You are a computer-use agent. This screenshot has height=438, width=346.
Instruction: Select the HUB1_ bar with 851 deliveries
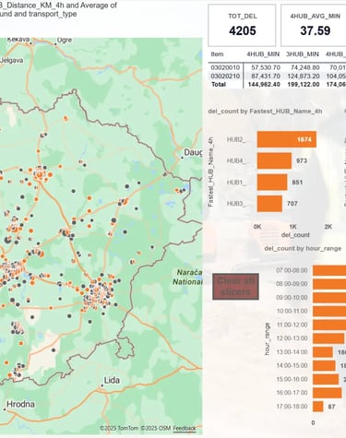coord(272,183)
